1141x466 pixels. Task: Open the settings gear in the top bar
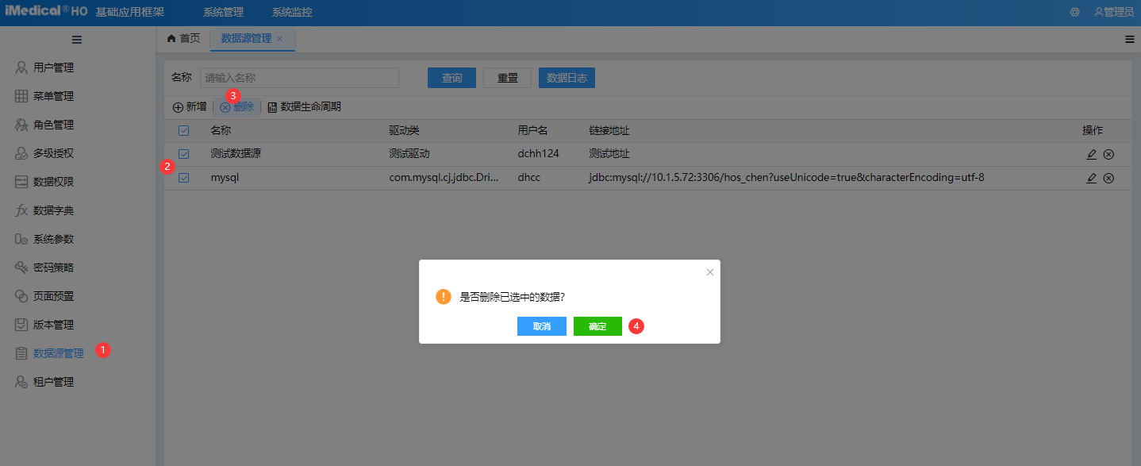1074,12
